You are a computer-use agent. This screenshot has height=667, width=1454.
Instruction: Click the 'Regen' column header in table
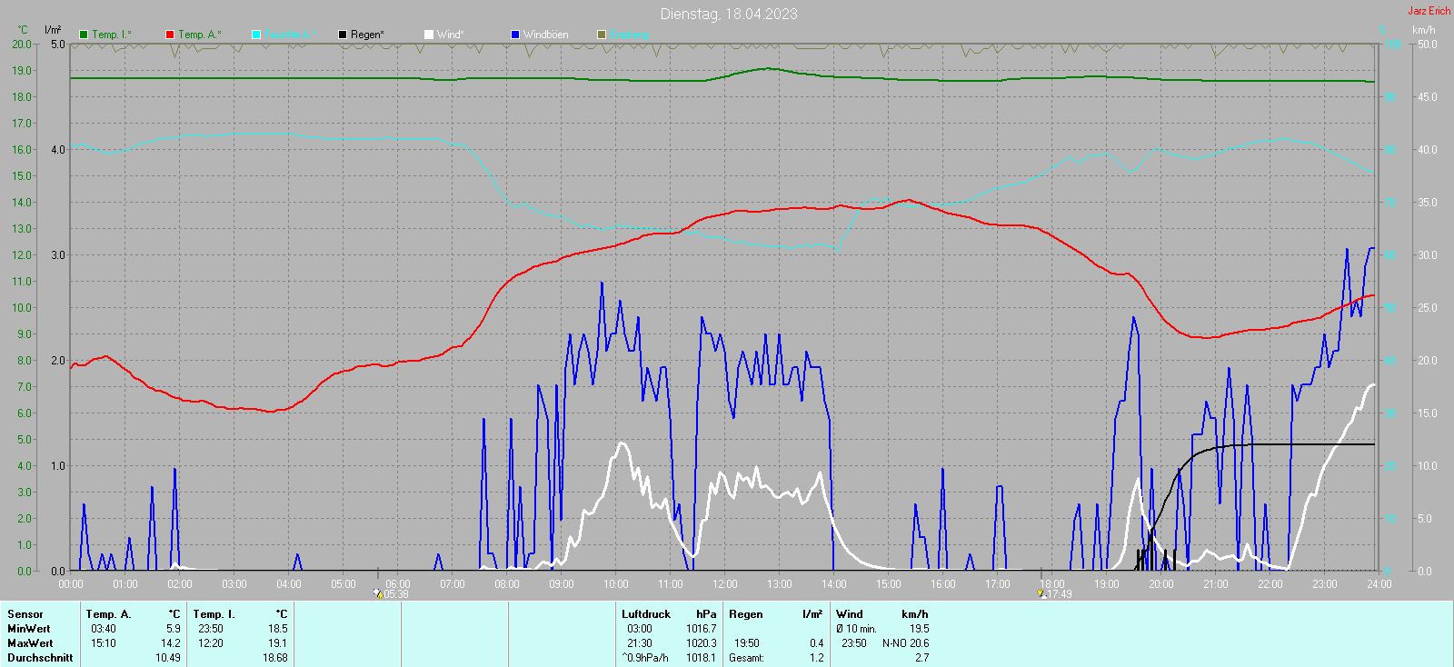(746, 614)
